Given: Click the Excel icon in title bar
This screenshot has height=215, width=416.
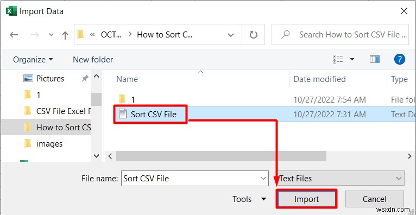Looking at the screenshot, I should 11,11.
